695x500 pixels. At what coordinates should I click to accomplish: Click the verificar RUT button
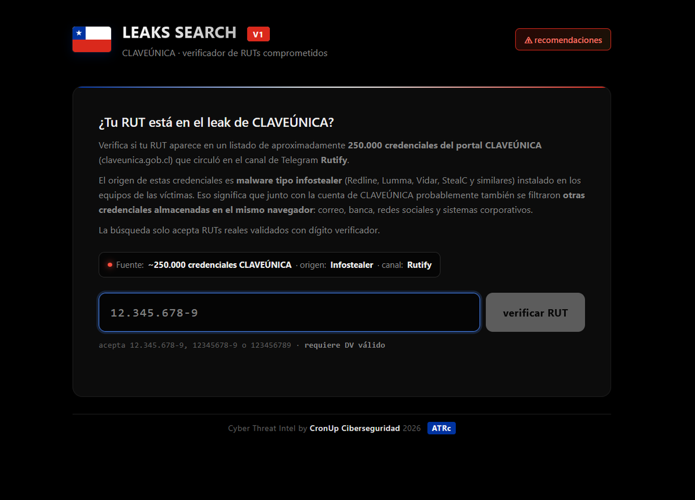535,312
